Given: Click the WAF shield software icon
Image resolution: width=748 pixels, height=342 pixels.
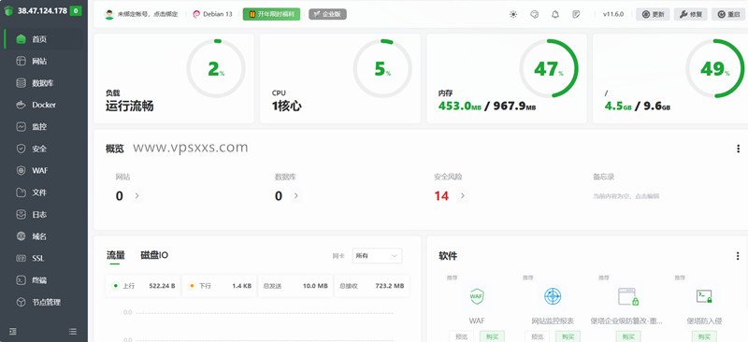Looking at the screenshot, I should [477, 297].
